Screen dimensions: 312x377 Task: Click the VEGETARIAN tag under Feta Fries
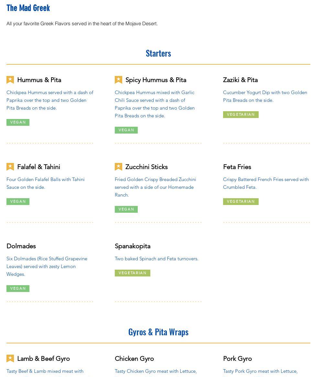(x=241, y=201)
